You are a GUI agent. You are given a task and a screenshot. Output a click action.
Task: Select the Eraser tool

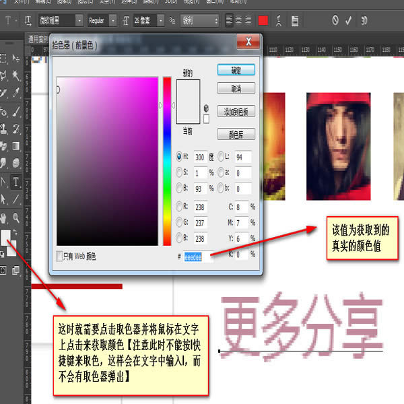pos(3,146)
